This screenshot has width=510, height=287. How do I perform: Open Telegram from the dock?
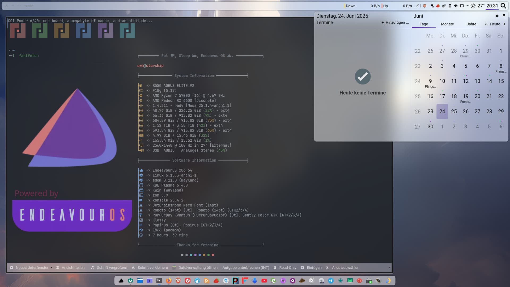pyautogui.click(x=331, y=281)
